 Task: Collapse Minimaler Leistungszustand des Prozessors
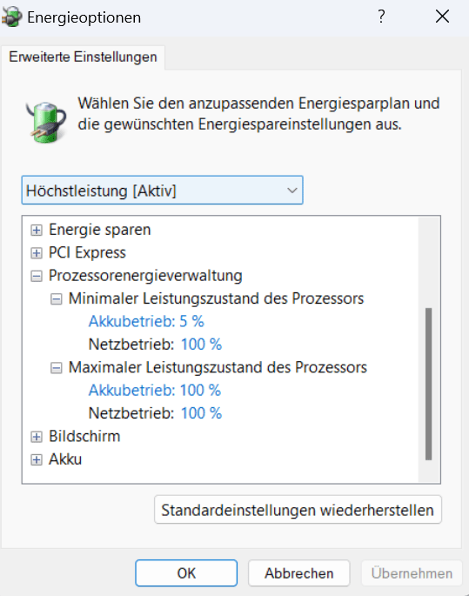(x=57, y=299)
